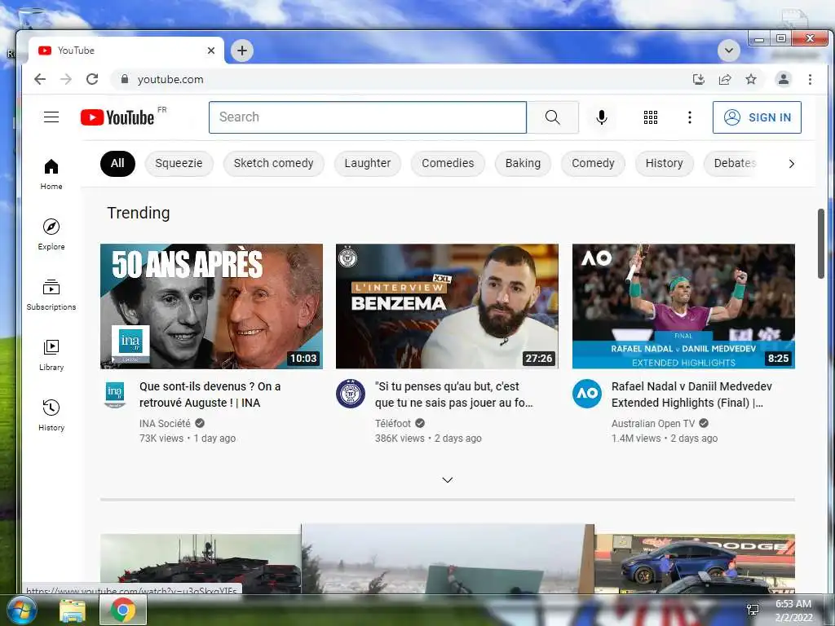Open Subscriptions in sidebar
Screen dimensions: 835x626
51,295
